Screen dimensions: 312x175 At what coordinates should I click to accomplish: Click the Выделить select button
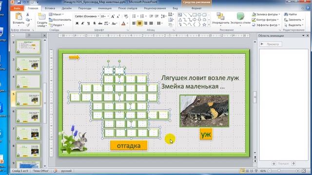(293, 25)
